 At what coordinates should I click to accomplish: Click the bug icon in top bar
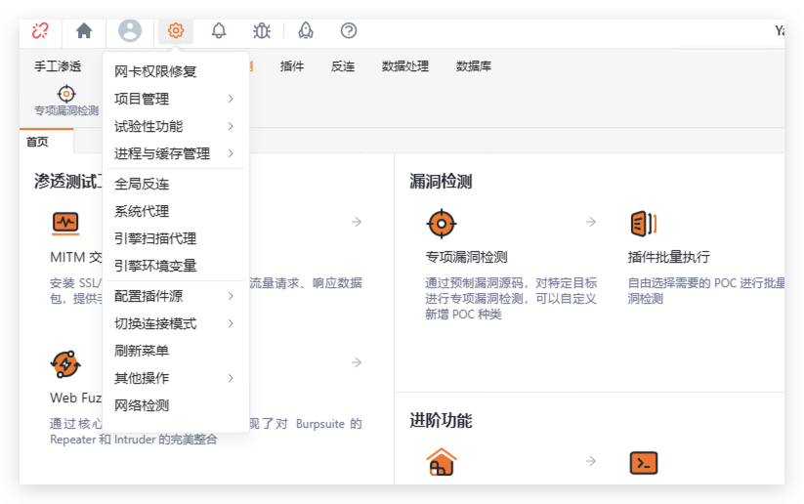[262, 30]
